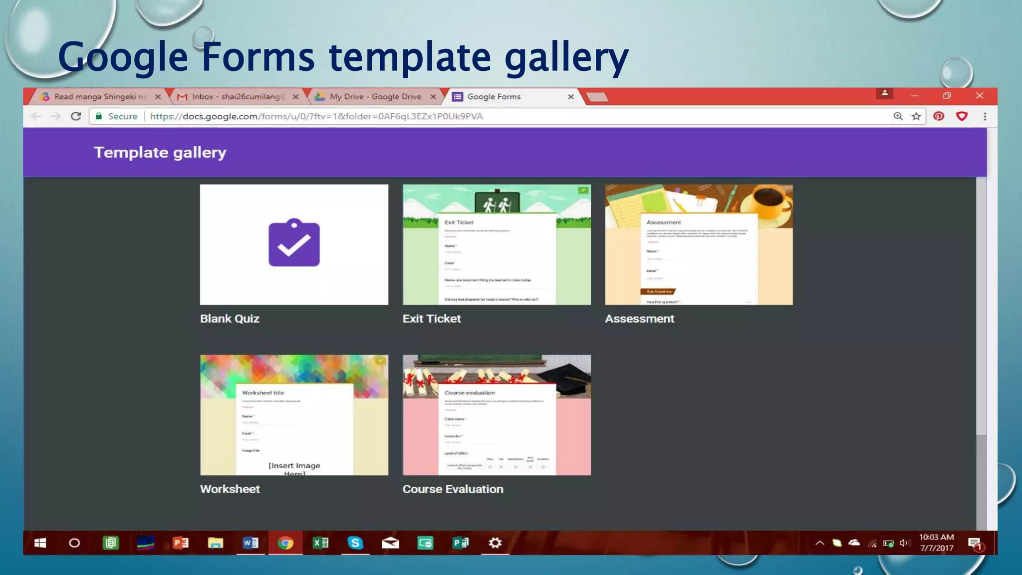Go back to the previous page
Image resolution: width=1022 pixels, height=575 pixels.
pos(36,116)
